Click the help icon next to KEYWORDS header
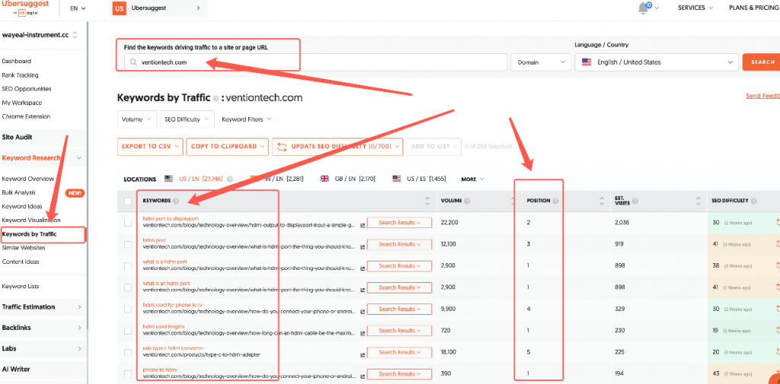 (x=176, y=201)
